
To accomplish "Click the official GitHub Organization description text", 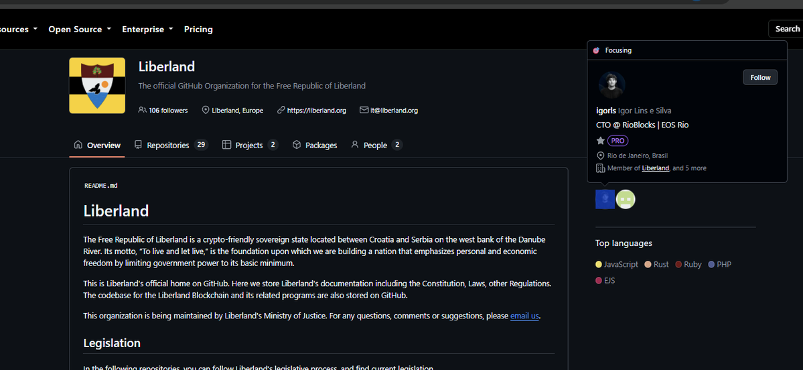I will coord(252,86).
